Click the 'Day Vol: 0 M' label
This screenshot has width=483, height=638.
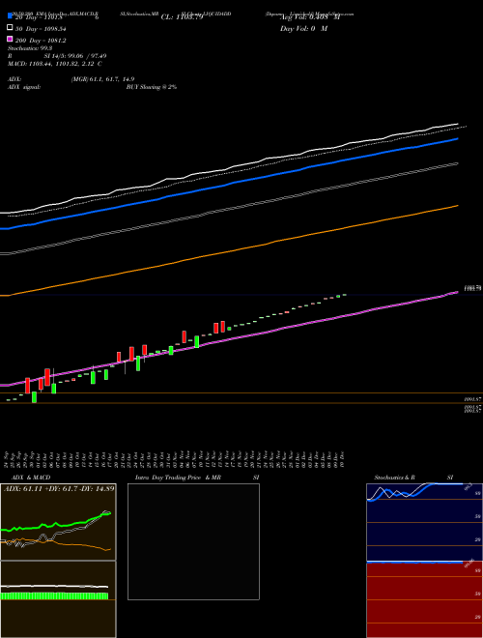click(303, 28)
